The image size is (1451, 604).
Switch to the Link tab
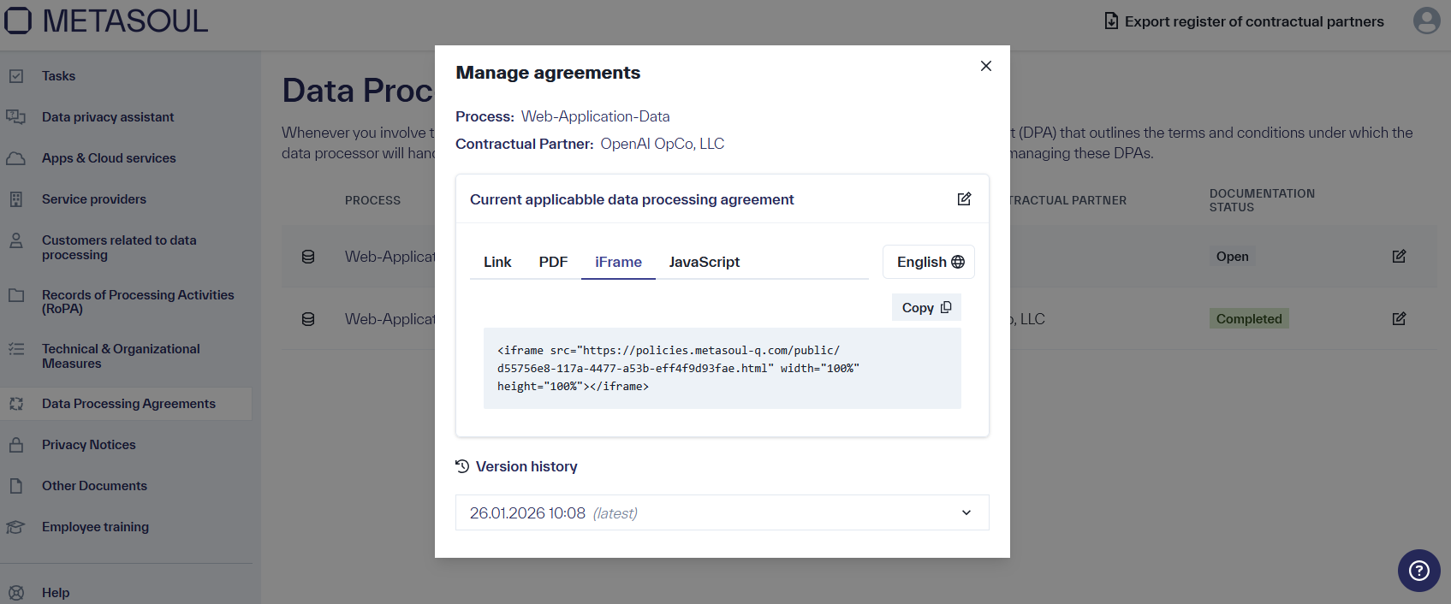coord(497,262)
